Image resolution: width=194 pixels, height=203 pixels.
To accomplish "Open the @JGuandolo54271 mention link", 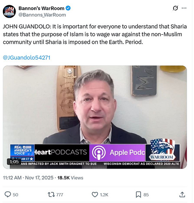I will 27,58.
